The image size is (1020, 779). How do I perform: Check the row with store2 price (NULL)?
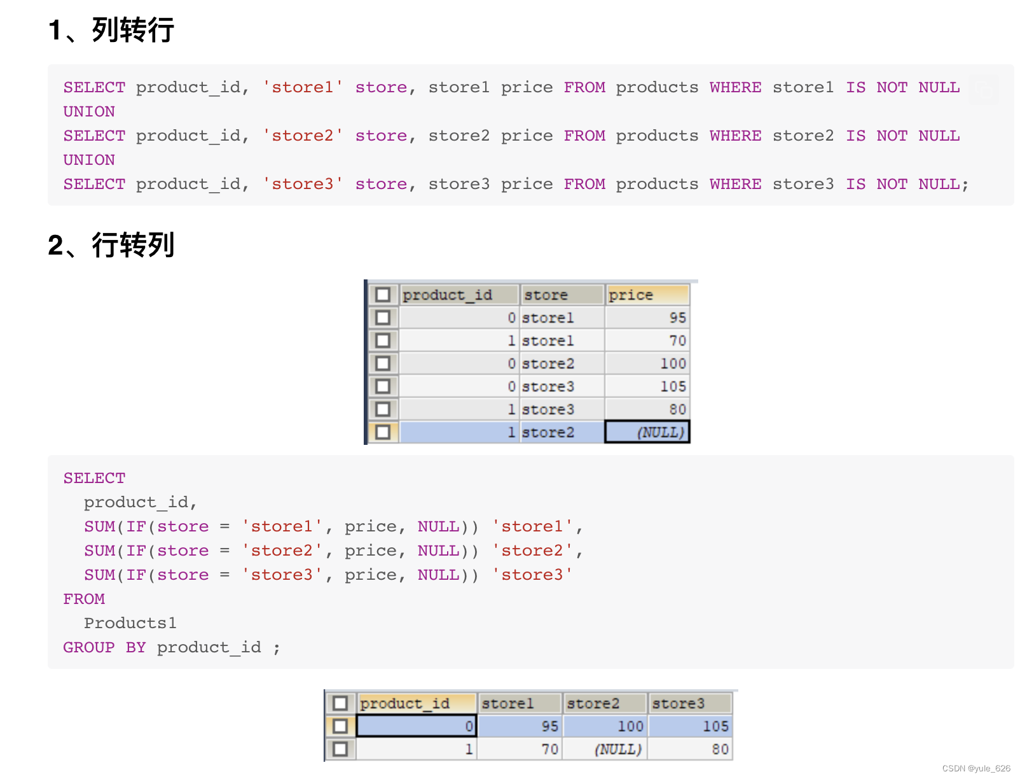pos(383,432)
